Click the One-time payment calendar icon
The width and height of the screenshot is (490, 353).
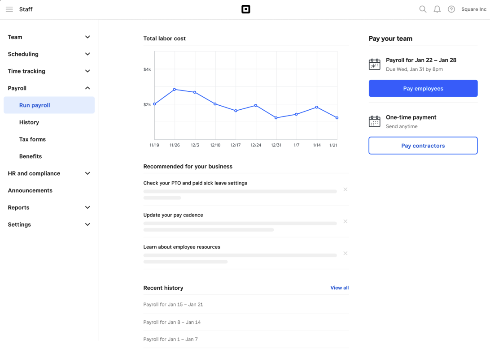click(374, 121)
